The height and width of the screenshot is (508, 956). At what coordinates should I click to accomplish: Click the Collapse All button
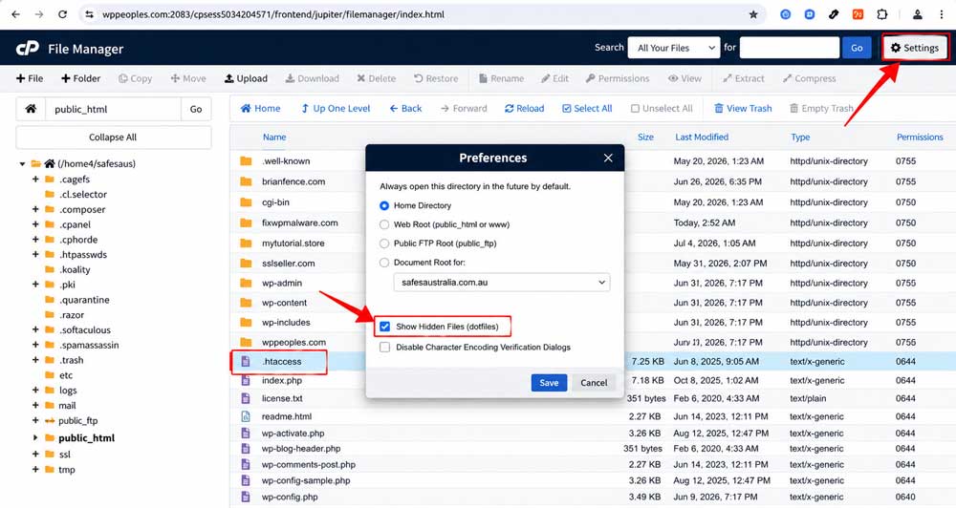(114, 138)
